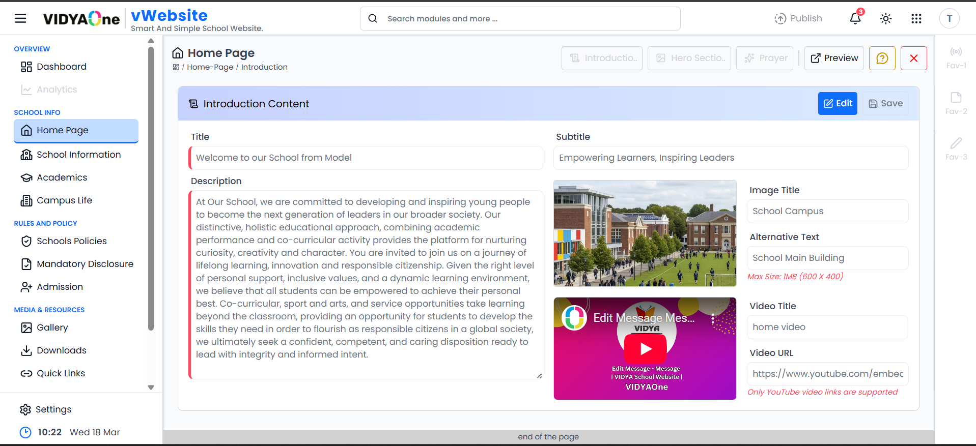
Task: Switch to the Hero Section tab
Action: point(689,58)
